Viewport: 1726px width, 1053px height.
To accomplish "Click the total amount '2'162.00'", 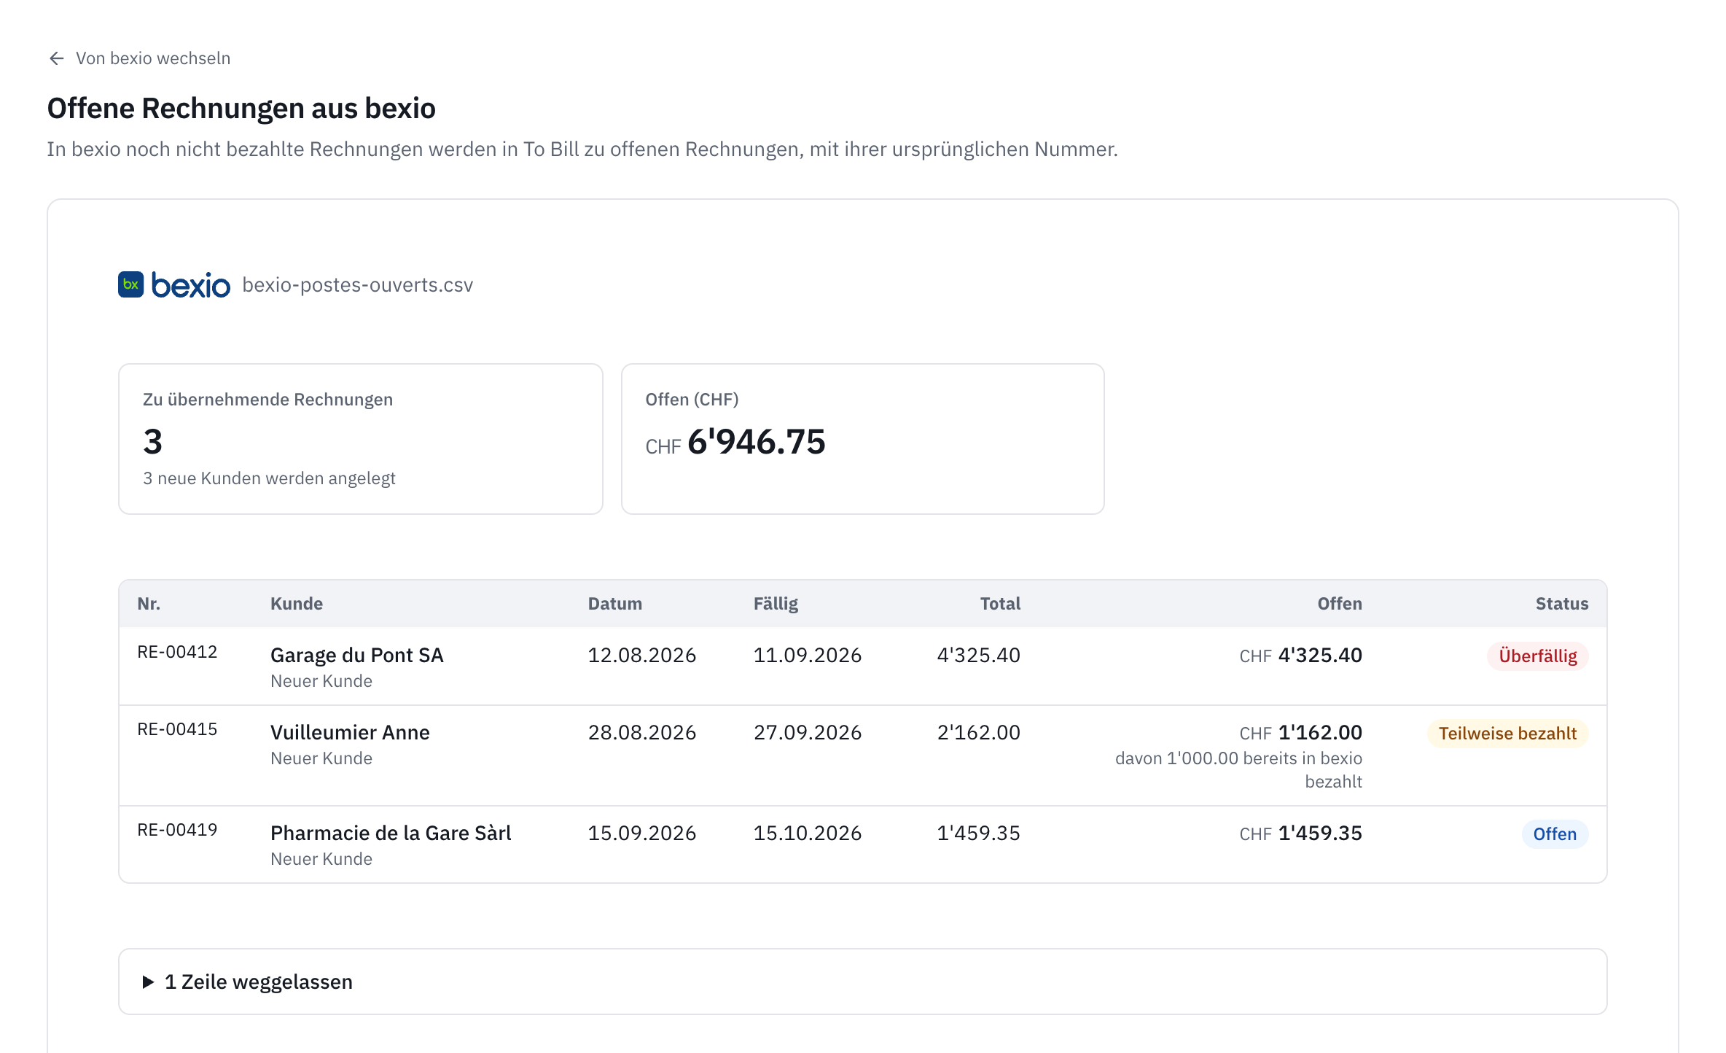I will coord(978,732).
